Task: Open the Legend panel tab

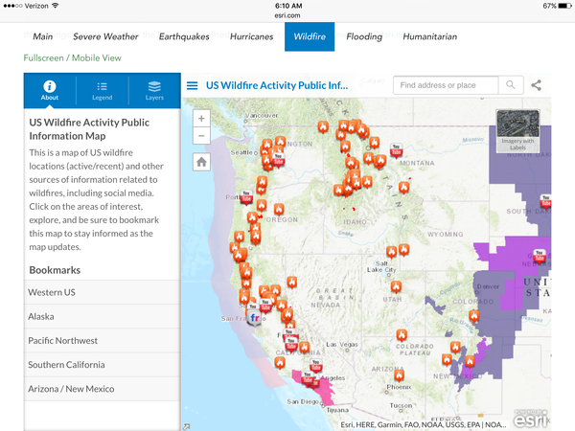Action: click(102, 90)
